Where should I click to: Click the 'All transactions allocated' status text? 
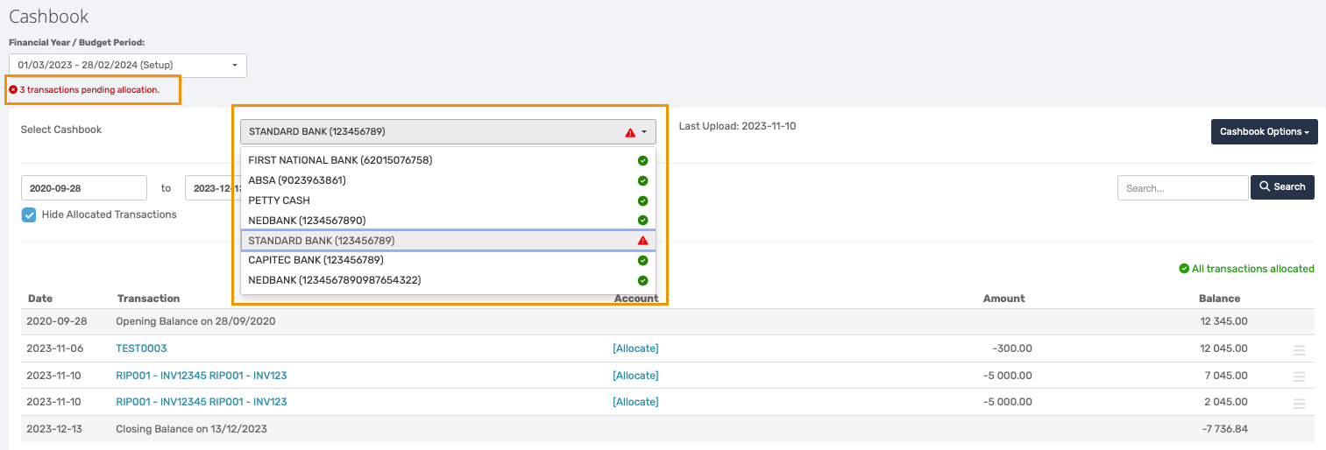(x=1253, y=269)
